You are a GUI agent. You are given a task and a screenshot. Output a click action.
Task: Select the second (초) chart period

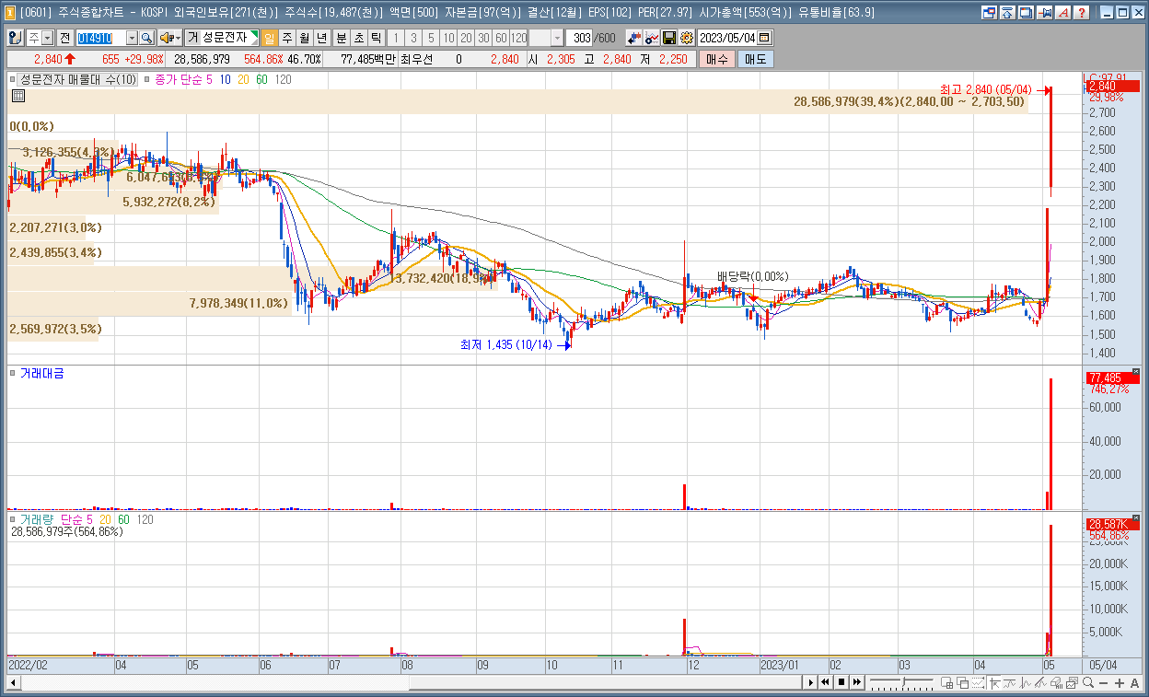tap(359, 38)
